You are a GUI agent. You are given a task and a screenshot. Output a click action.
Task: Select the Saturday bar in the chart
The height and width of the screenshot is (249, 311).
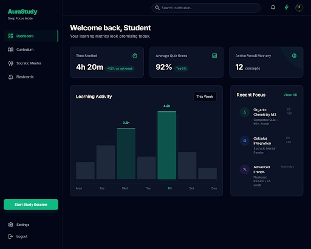(187, 165)
